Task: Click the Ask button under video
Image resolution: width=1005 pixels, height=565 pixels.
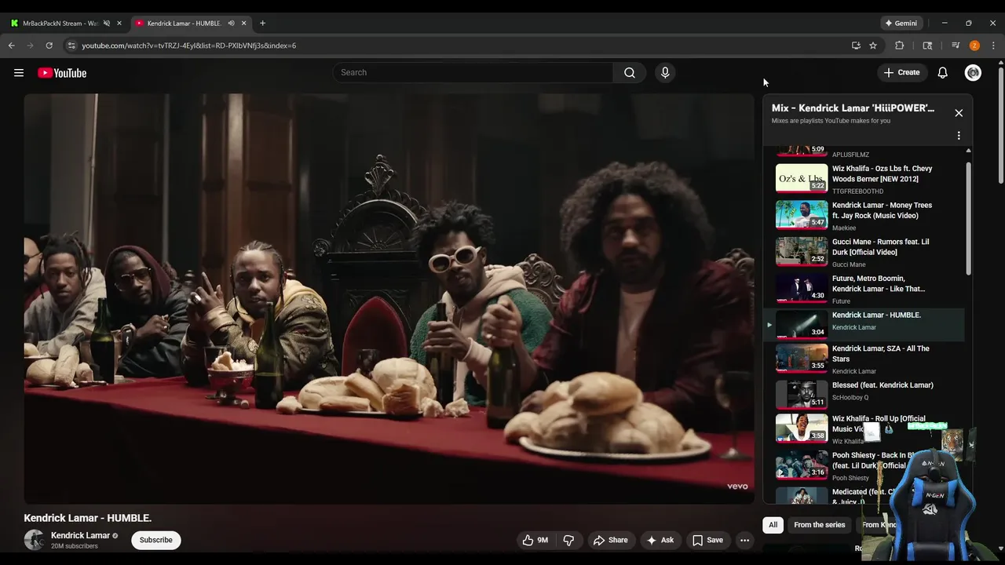Action: (x=660, y=540)
